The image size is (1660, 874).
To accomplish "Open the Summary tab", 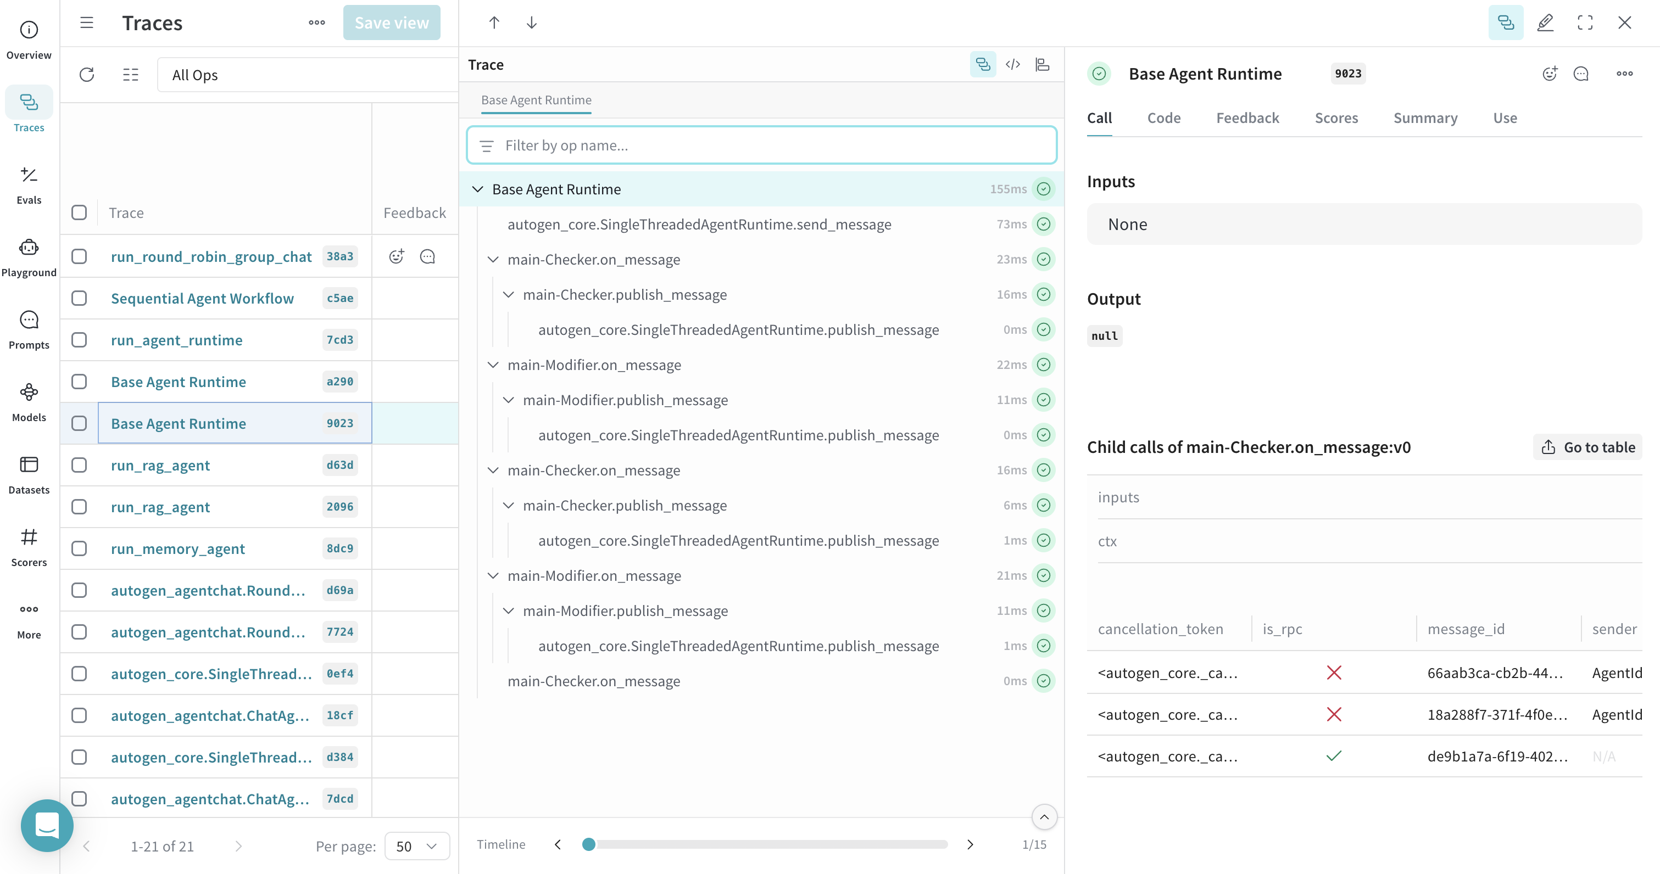I will click(x=1425, y=118).
